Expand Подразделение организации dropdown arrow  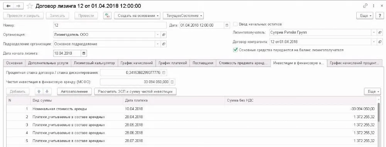pos(158,44)
